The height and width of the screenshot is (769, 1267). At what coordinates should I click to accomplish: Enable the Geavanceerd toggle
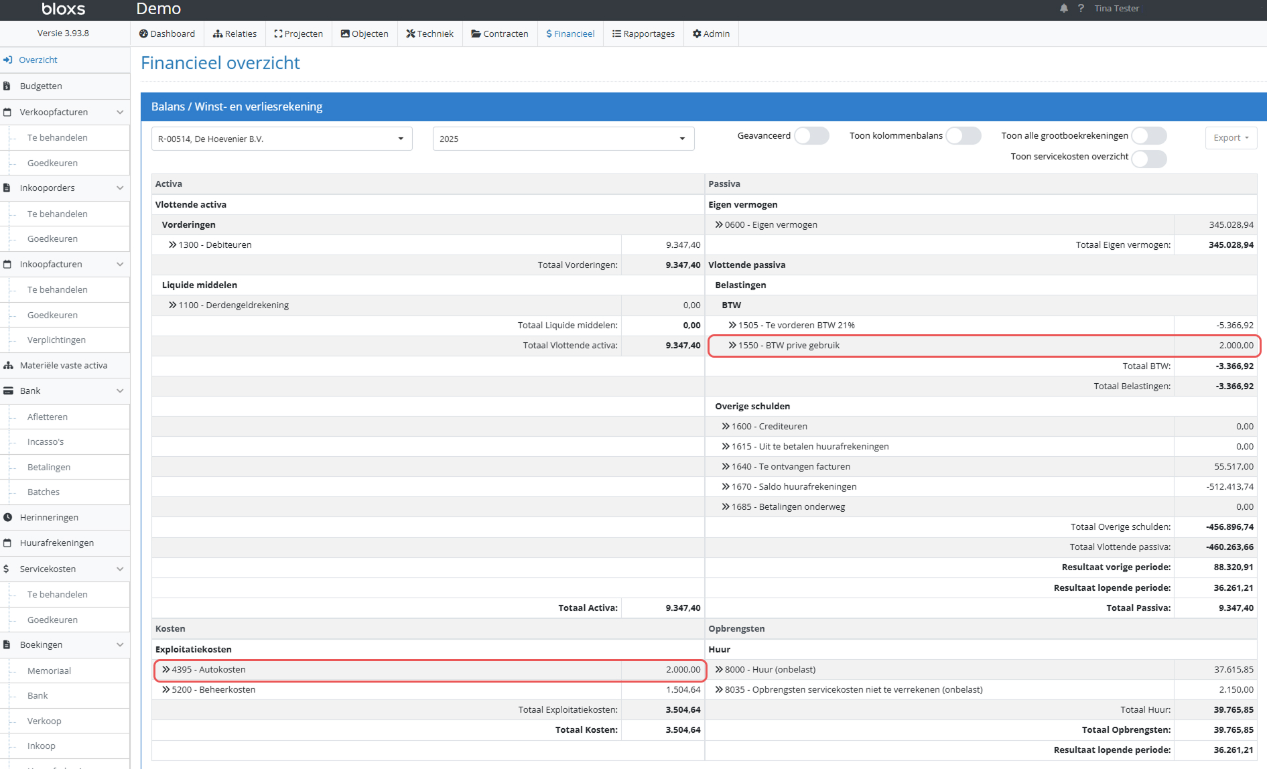point(811,136)
